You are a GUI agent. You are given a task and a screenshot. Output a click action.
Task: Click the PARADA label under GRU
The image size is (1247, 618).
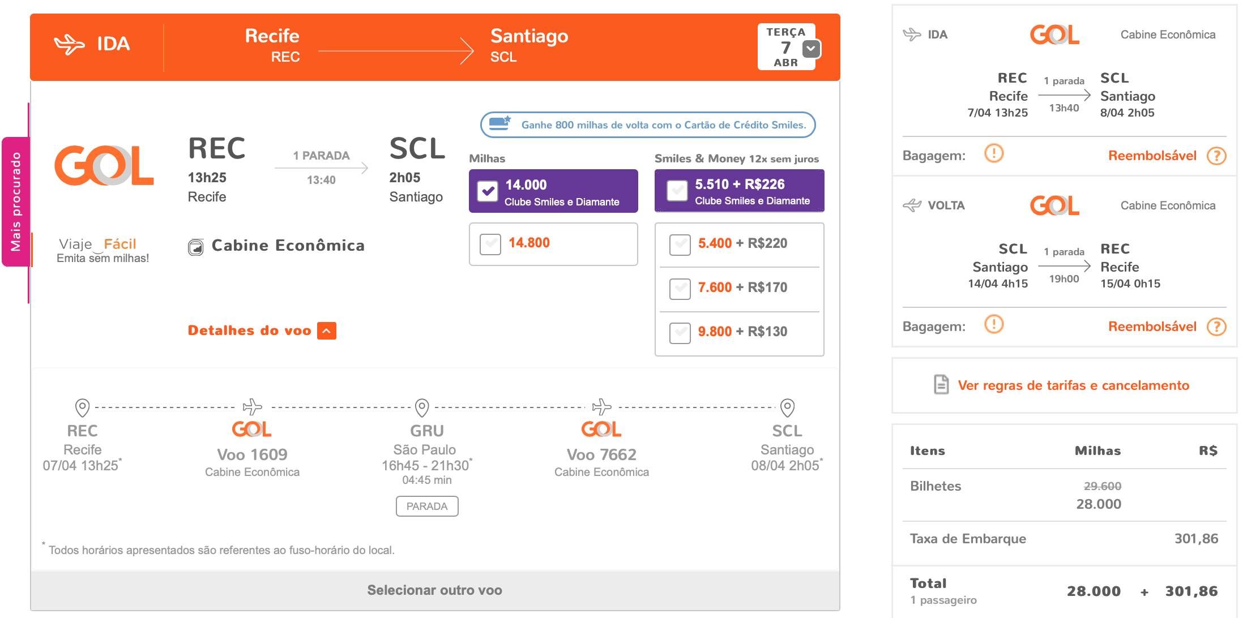pos(427,506)
